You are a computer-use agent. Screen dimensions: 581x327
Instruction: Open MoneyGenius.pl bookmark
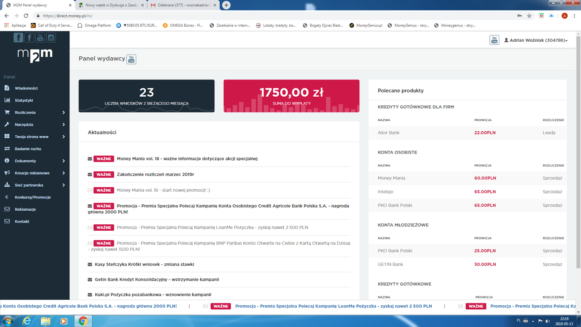coord(366,25)
